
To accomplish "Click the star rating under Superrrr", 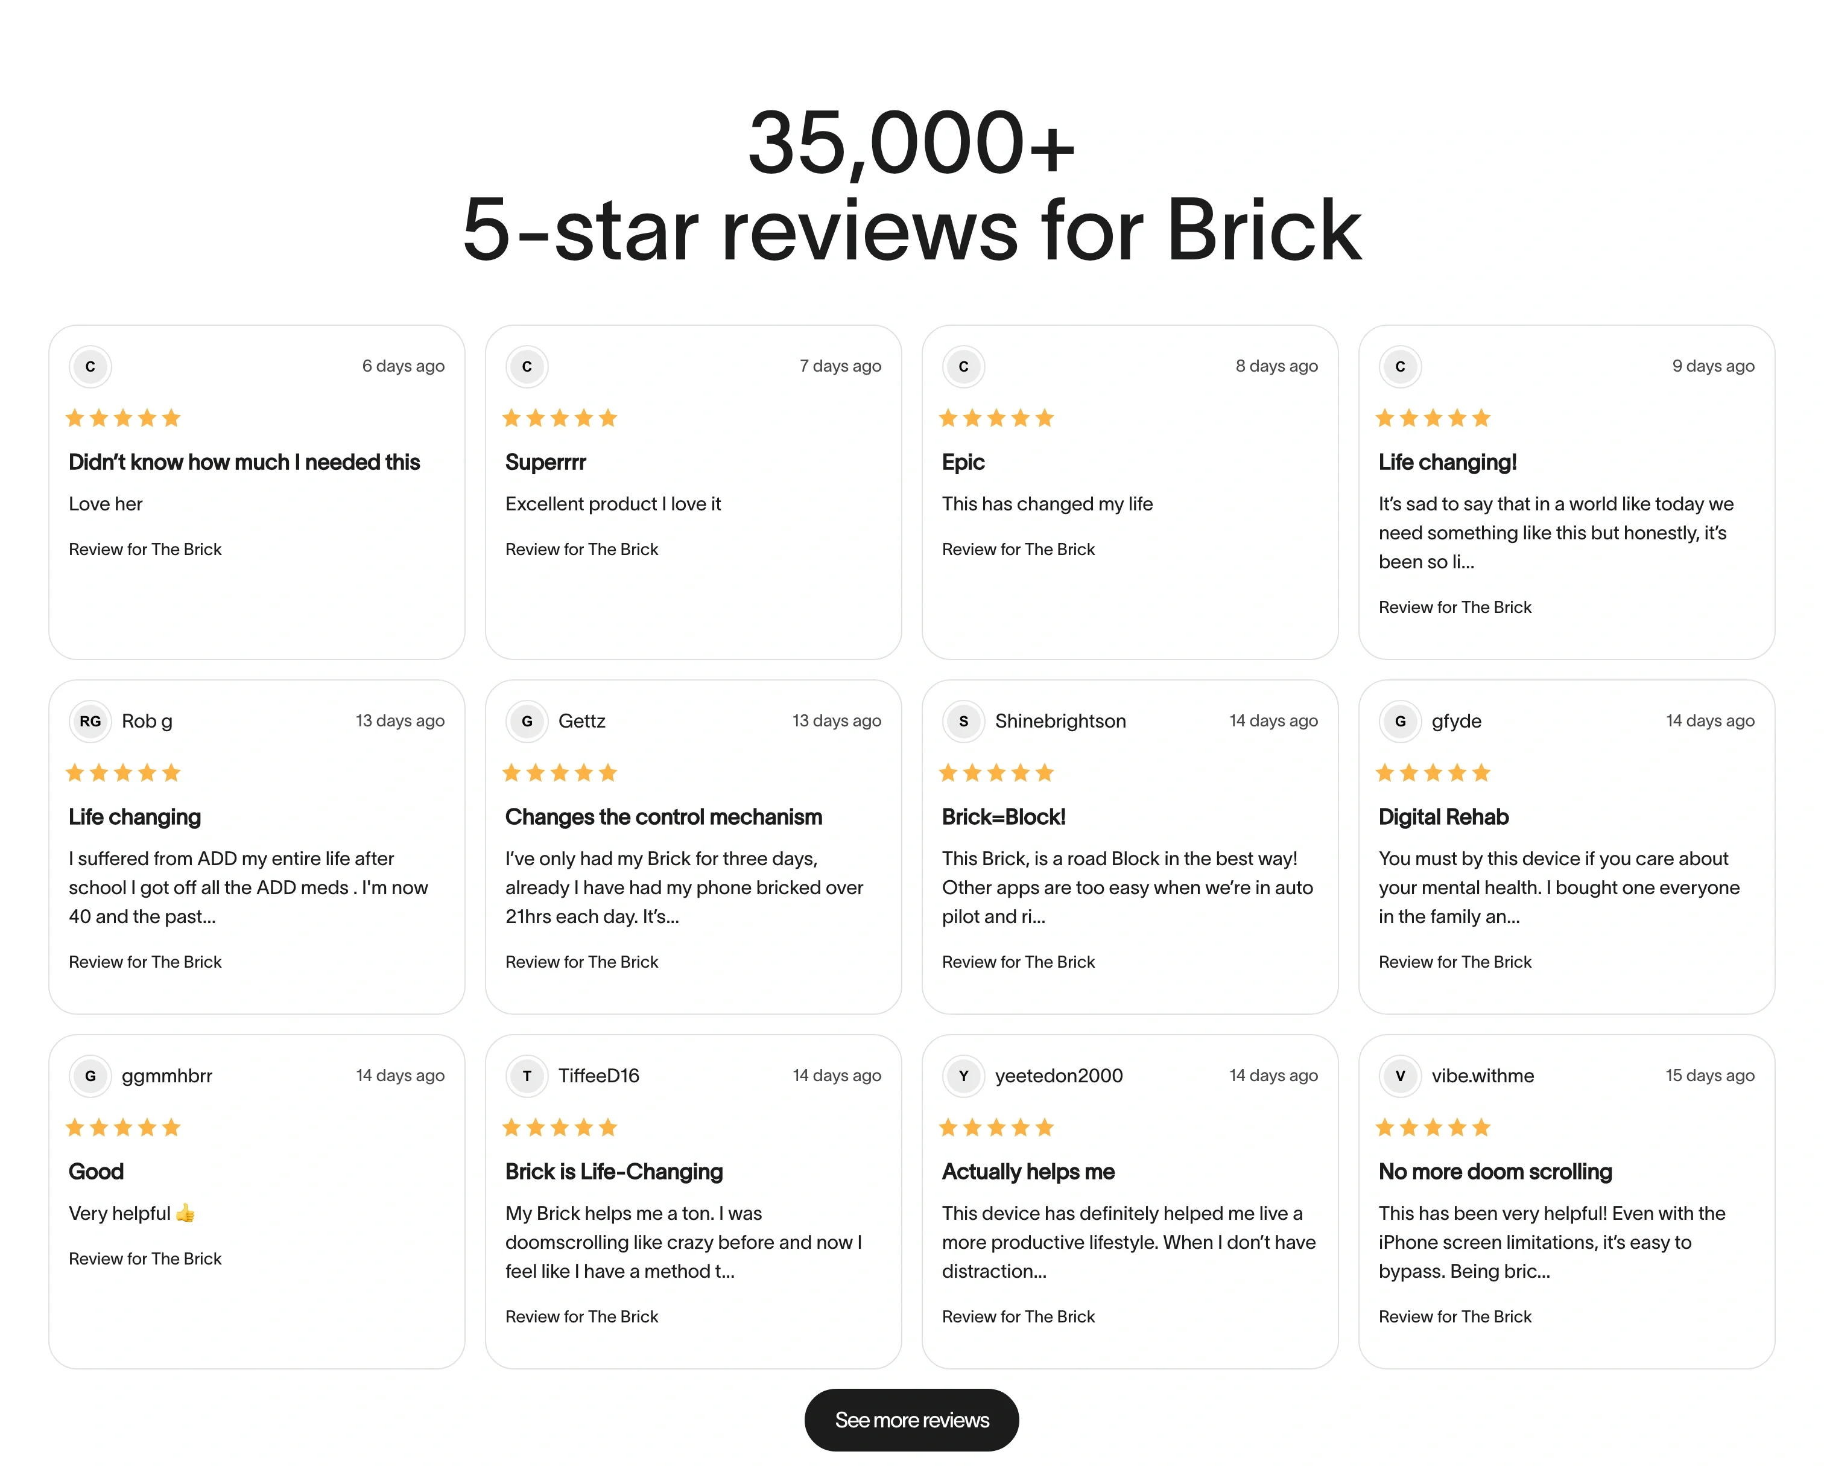I will 559,417.
